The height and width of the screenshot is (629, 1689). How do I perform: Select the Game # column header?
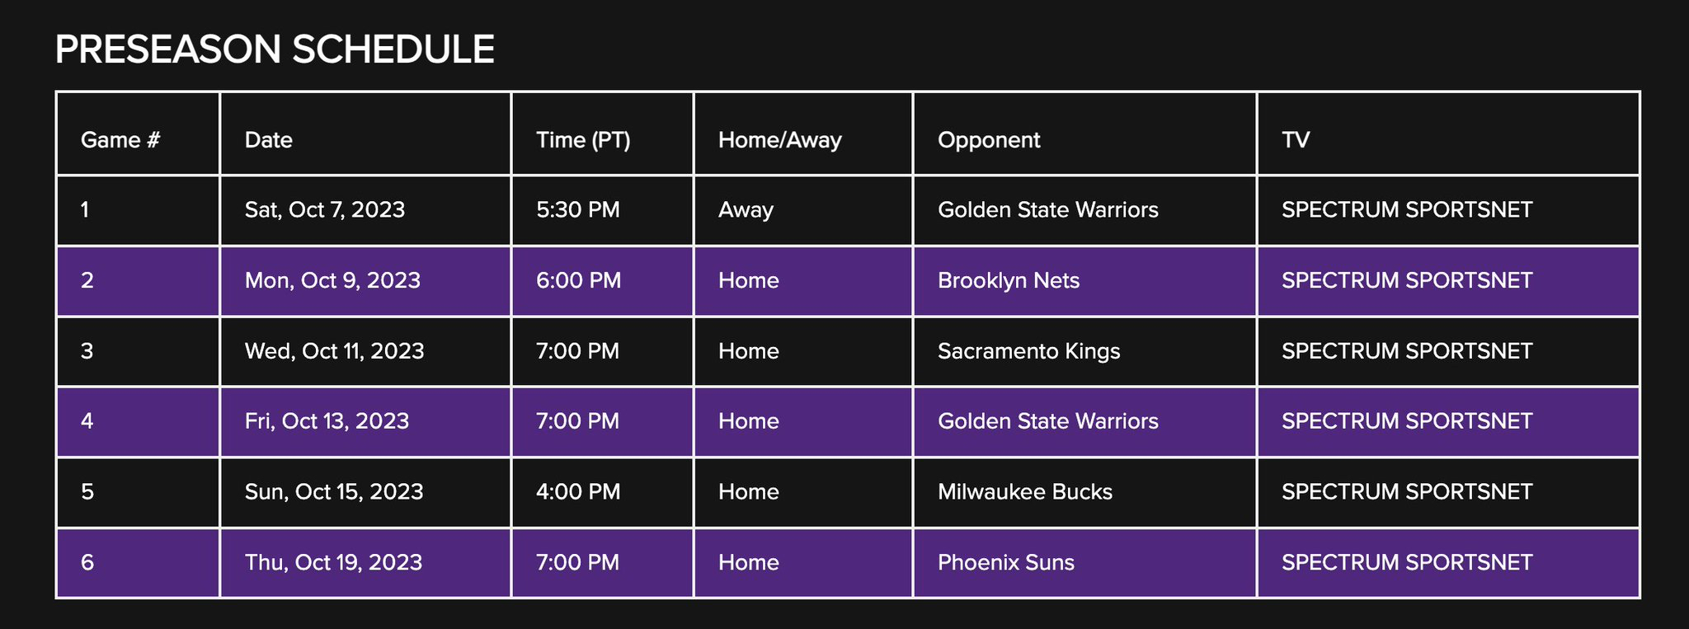coord(138,134)
